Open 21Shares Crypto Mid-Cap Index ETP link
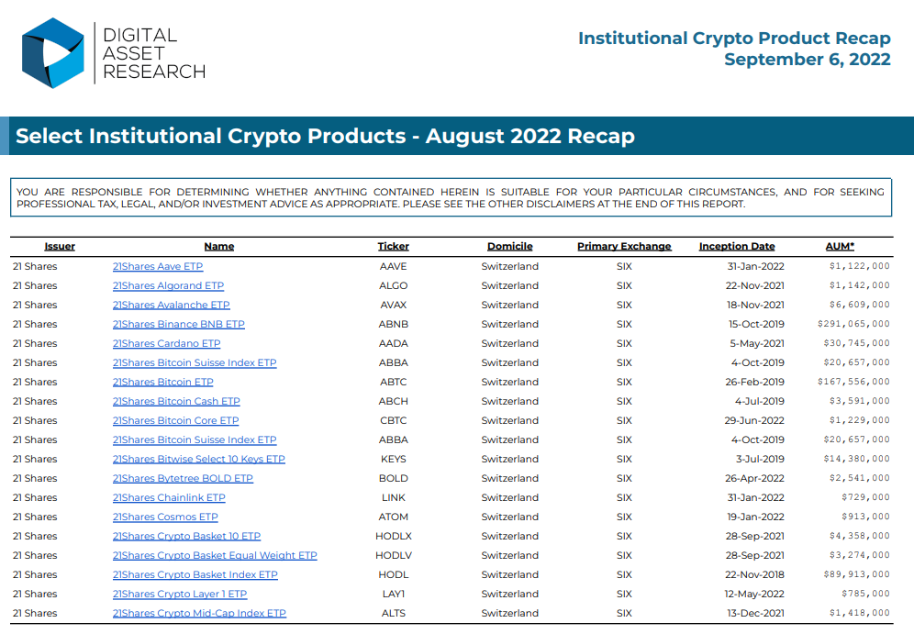This screenshot has width=914, height=634. tap(199, 613)
